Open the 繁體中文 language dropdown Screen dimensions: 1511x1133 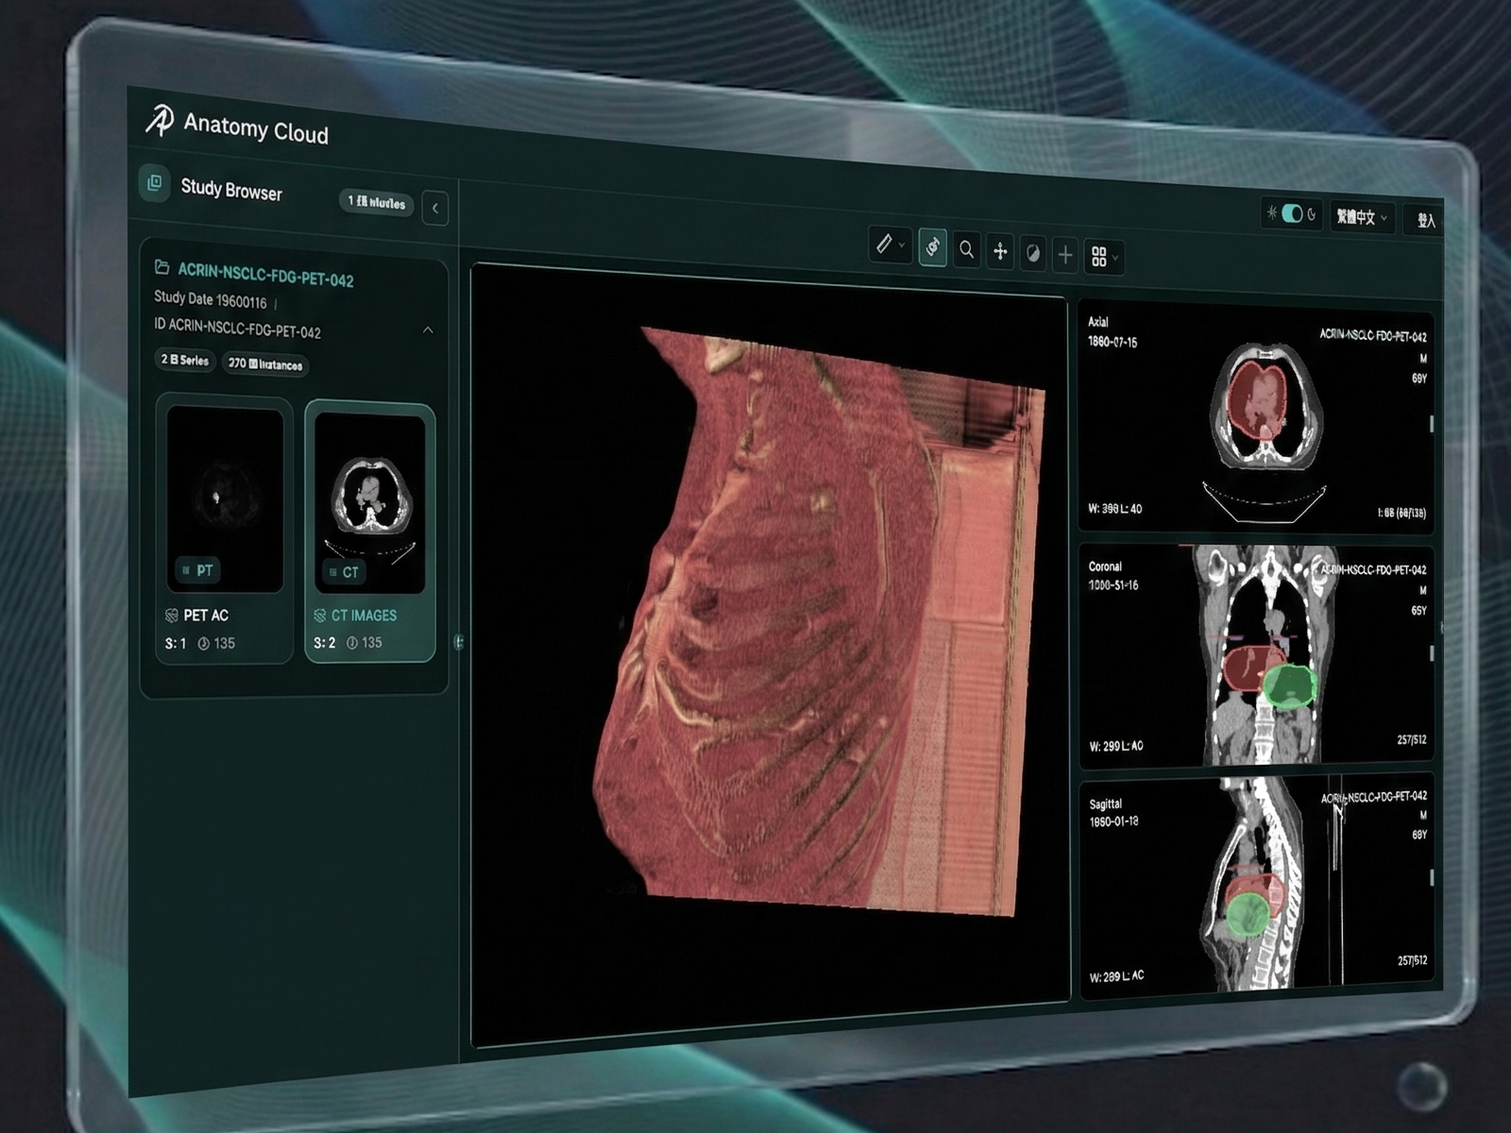1362,217
